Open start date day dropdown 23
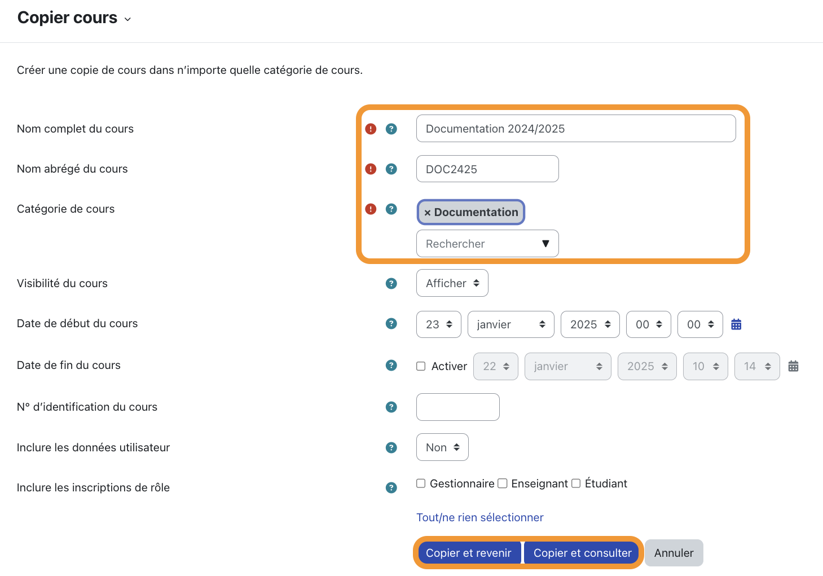Image resolution: width=823 pixels, height=576 pixels. pyautogui.click(x=439, y=324)
